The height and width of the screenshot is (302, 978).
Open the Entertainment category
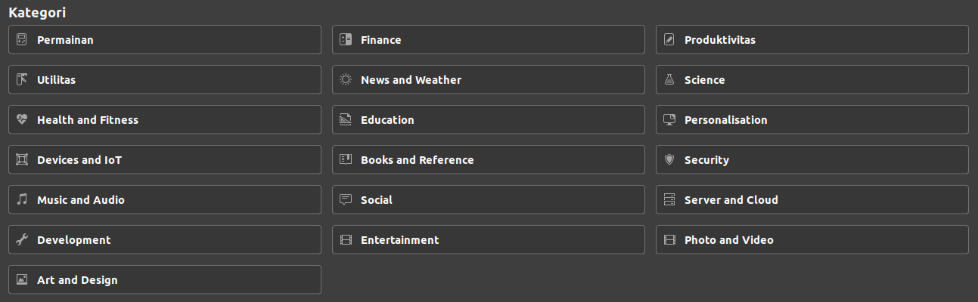[x=488, y=240]
